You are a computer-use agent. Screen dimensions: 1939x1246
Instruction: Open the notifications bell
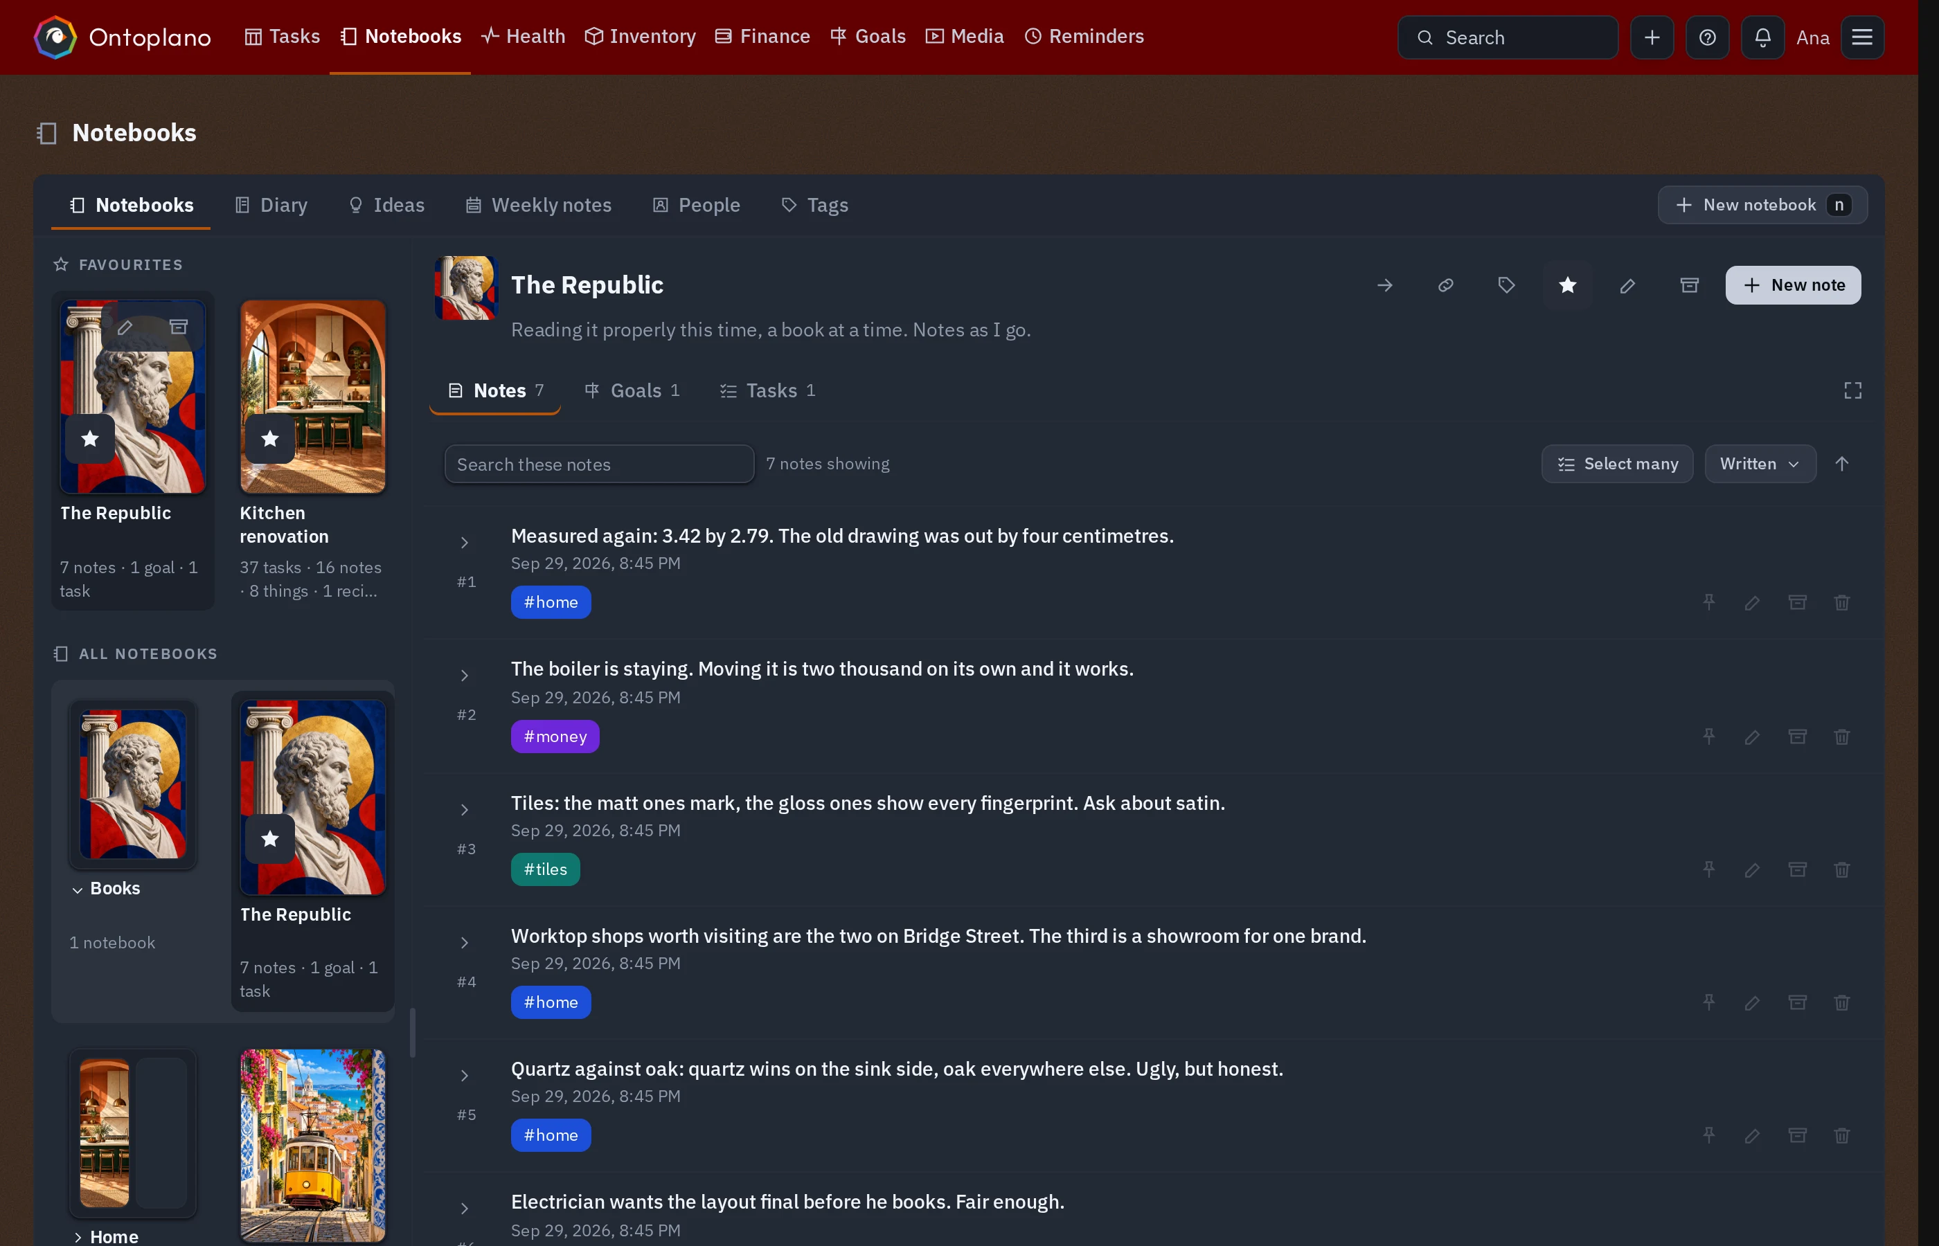point(1762,37)
